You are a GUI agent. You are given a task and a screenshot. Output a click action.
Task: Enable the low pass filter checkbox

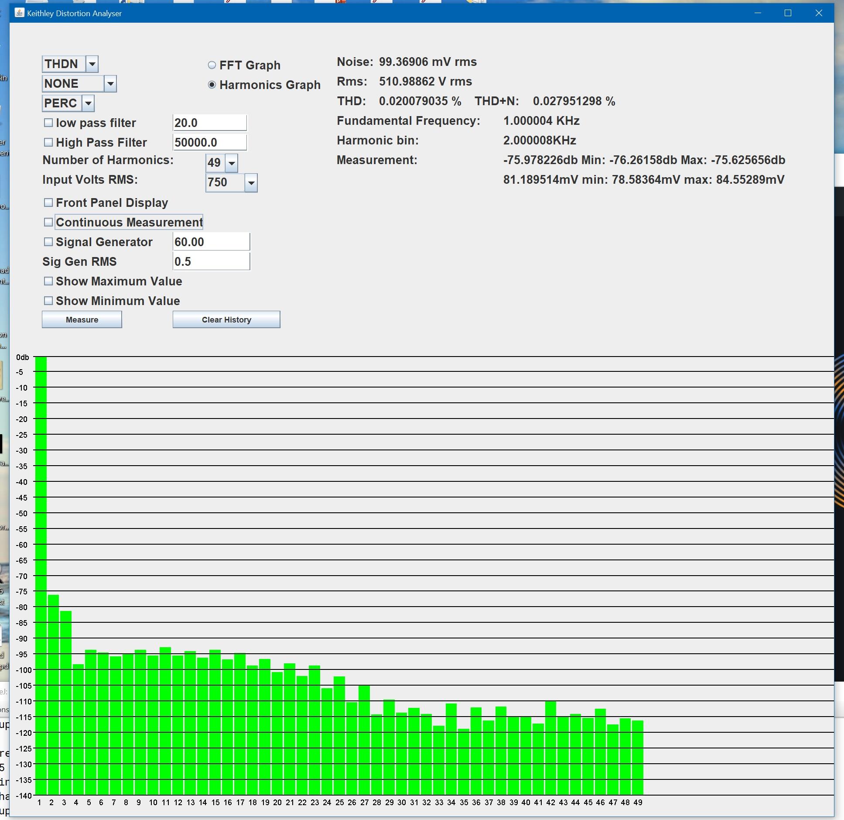pos(48,123)
